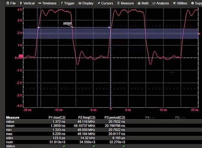Screen dimensions: 202x148
Task: Click the 5 ns time axis label
Action: [128, 110]
